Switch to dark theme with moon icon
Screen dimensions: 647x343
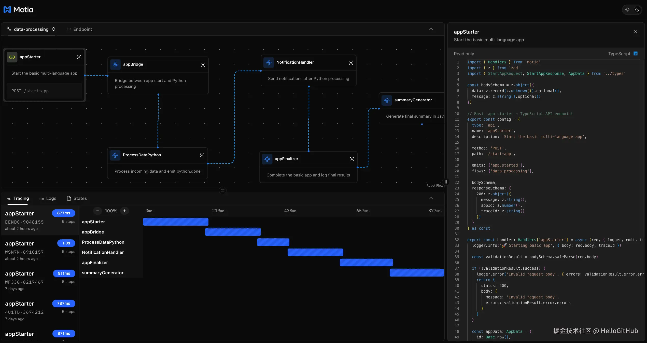pos(637,10)
